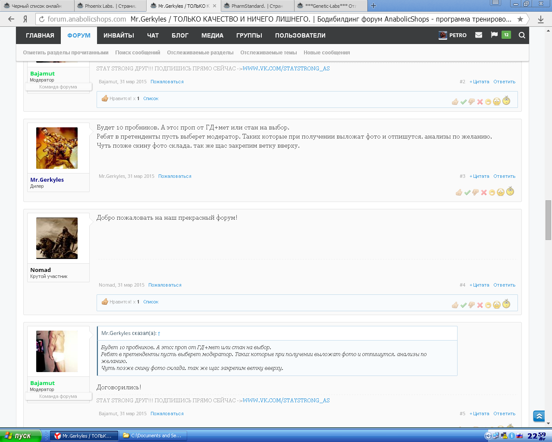Viewport: 552px width, 442px height.
Task: Click the sad face rating on post #4
Action: pyautogui.click(x=496, y=305)
